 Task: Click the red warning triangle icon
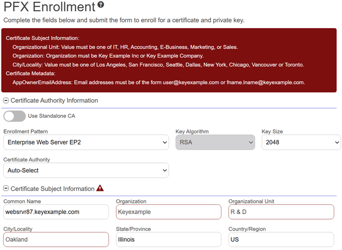pos(100,188)
